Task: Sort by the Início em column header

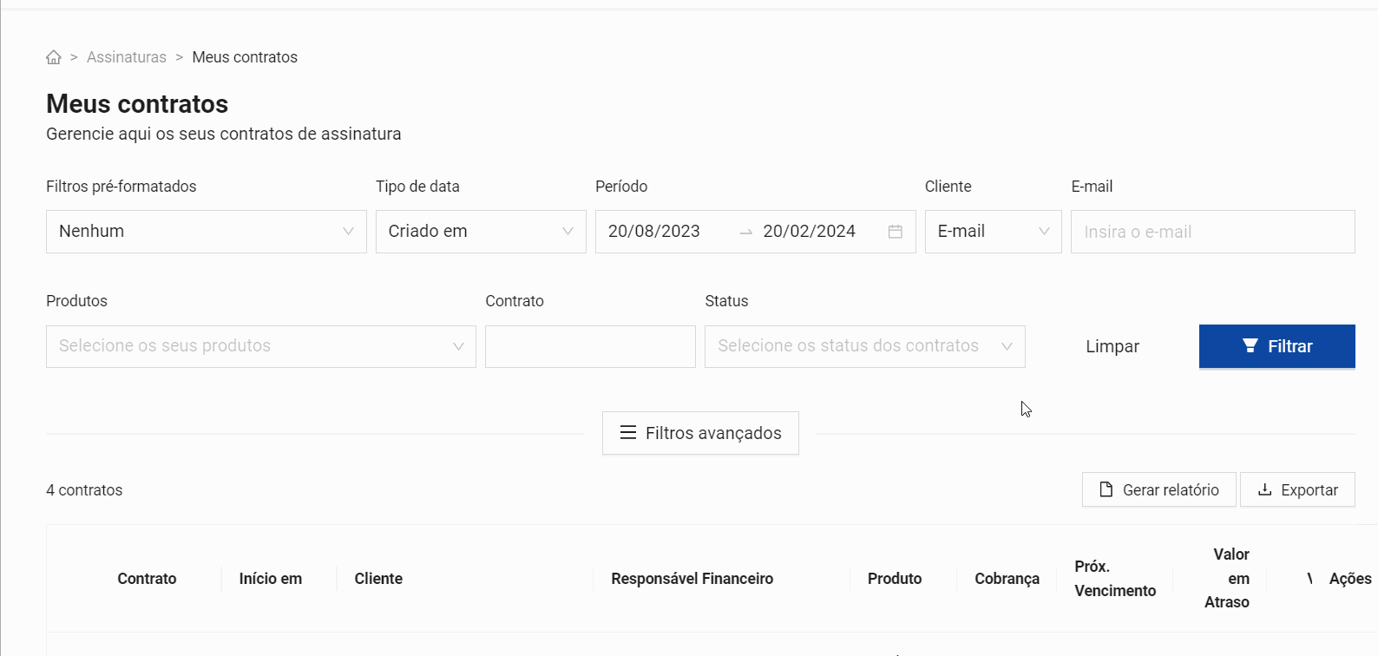Action: (x=271, y=579)
